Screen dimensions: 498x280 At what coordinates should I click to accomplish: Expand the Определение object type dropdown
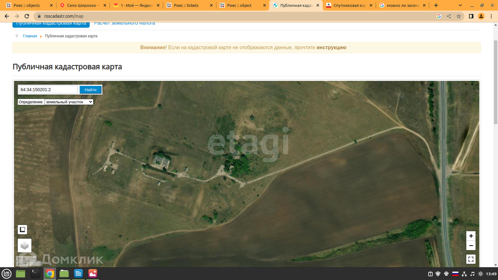tap(69, 102)
